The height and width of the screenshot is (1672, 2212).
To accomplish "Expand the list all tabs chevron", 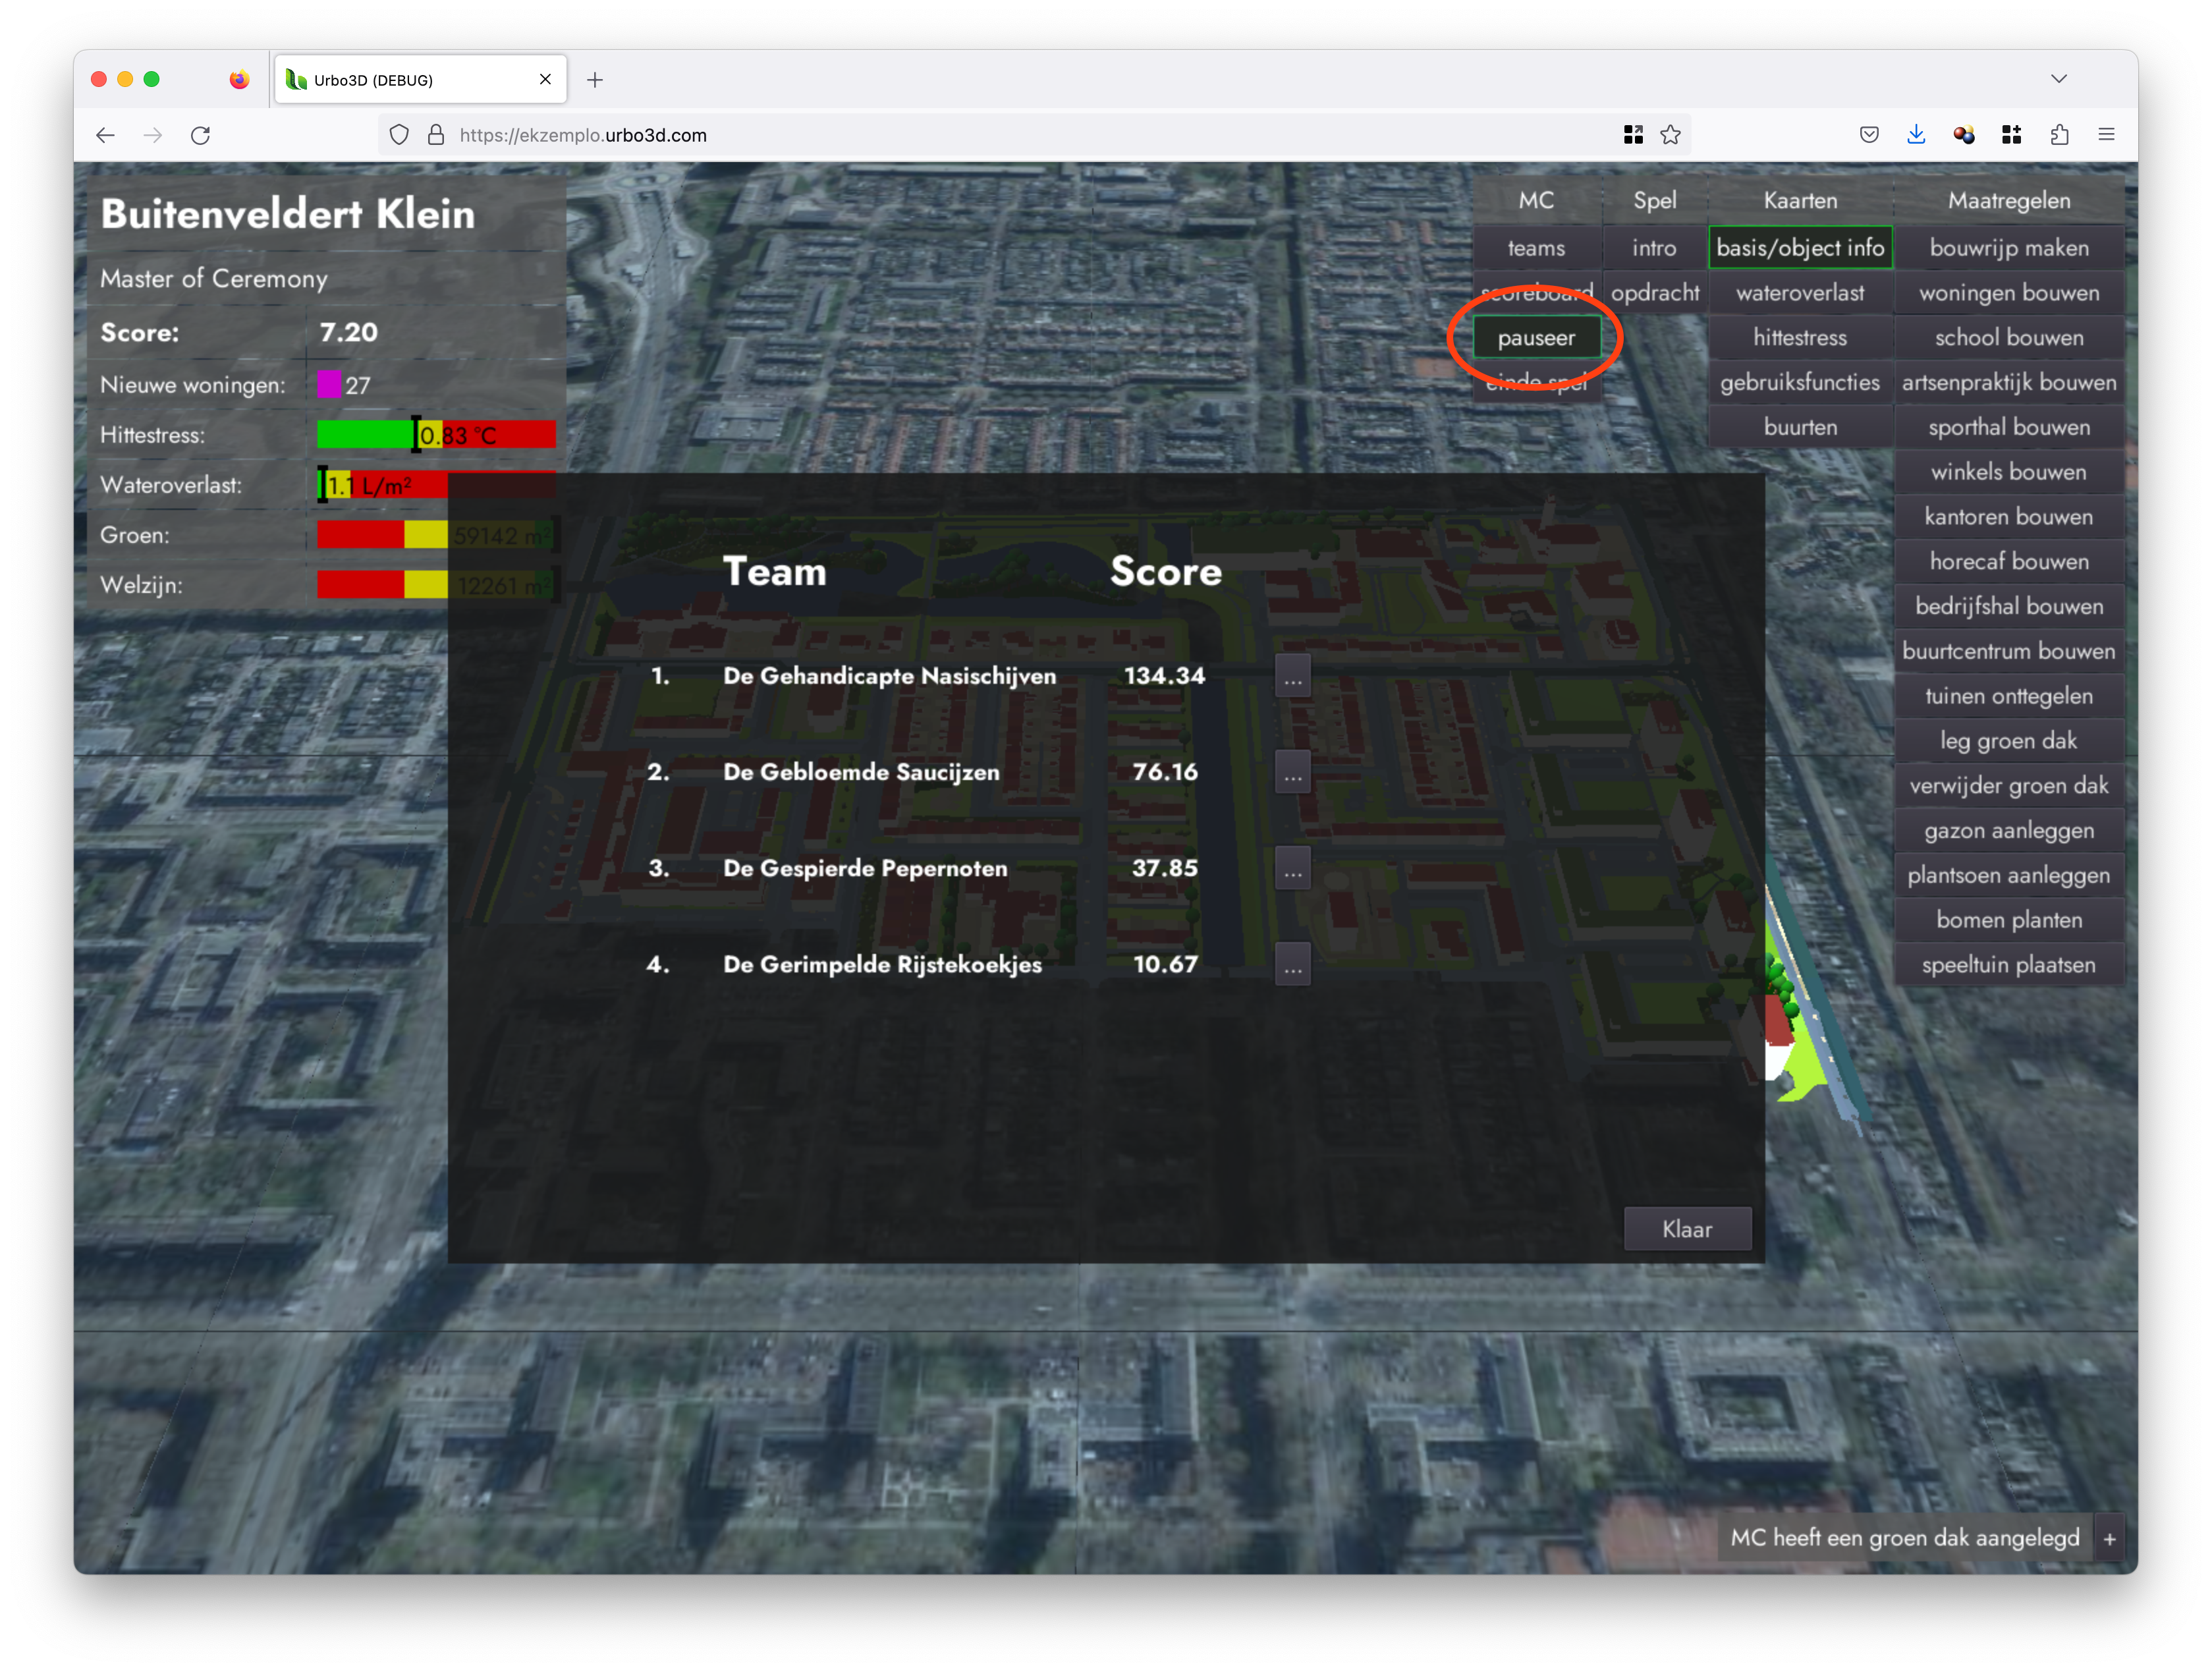I will (2059, 79).
